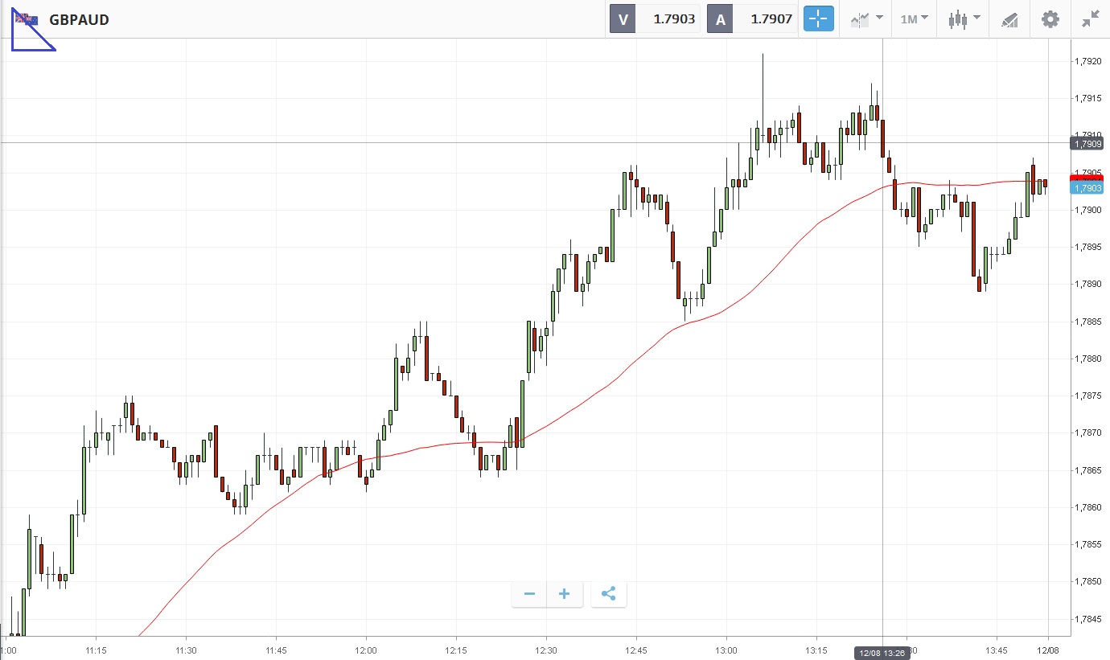Share the chart via share icon

tap(609, 594)
